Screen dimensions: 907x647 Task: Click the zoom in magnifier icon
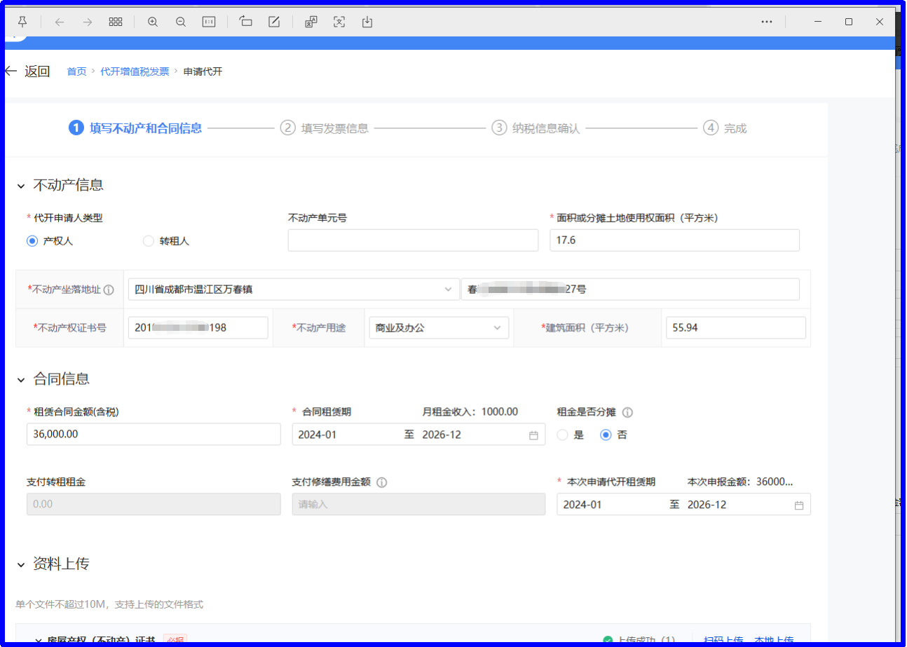153,22
